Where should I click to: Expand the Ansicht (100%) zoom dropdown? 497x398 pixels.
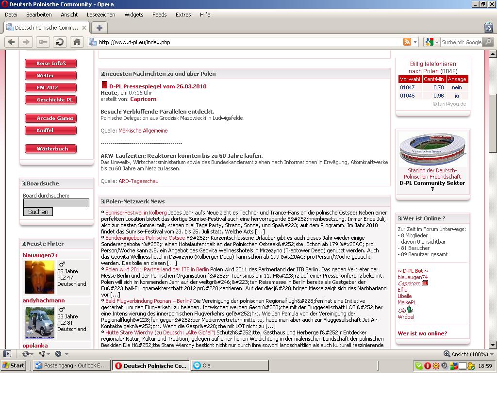[491, 354]
